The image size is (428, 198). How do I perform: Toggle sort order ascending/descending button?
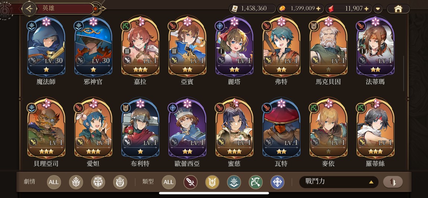coord(393,182)
